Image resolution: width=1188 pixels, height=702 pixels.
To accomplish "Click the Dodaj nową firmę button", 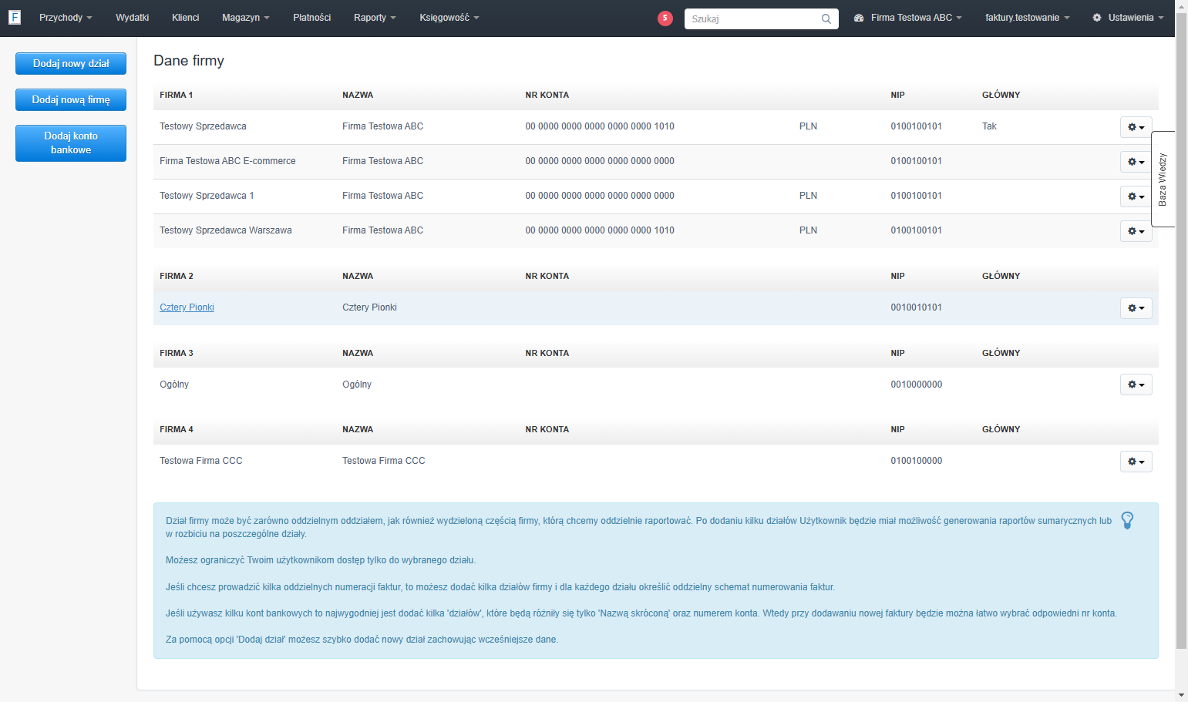I will [x=71, y=100].
